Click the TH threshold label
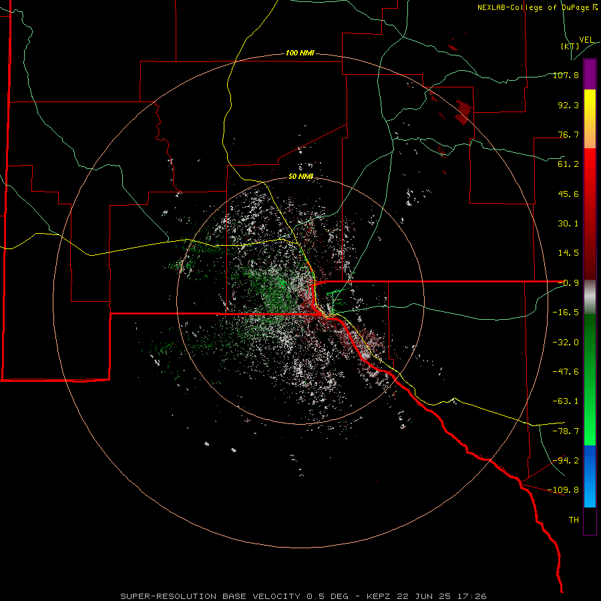 pyautogui.click(x=574, y=520)
